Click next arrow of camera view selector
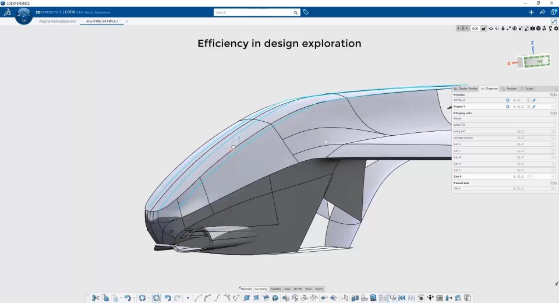This screenshot has width=559, height=303. tap(466, 29)
